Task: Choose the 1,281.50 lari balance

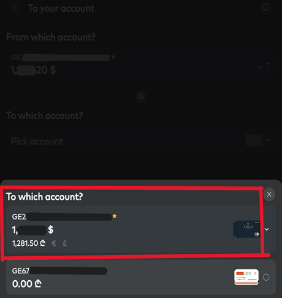Action: pos(29,243)
